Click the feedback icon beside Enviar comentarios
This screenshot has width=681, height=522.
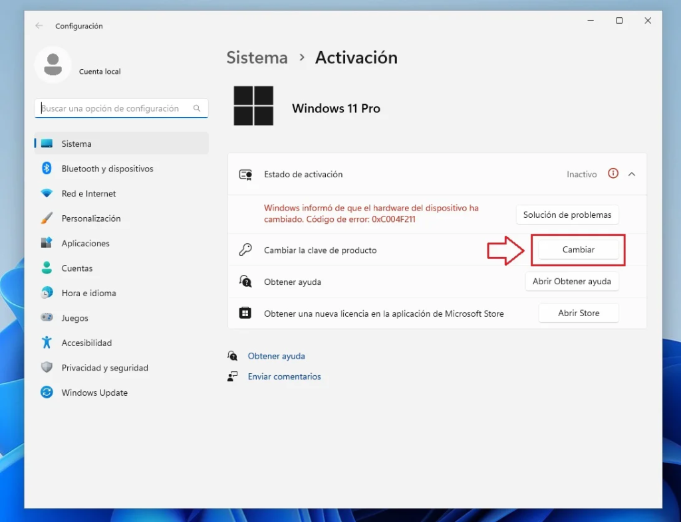coord(232,377)
